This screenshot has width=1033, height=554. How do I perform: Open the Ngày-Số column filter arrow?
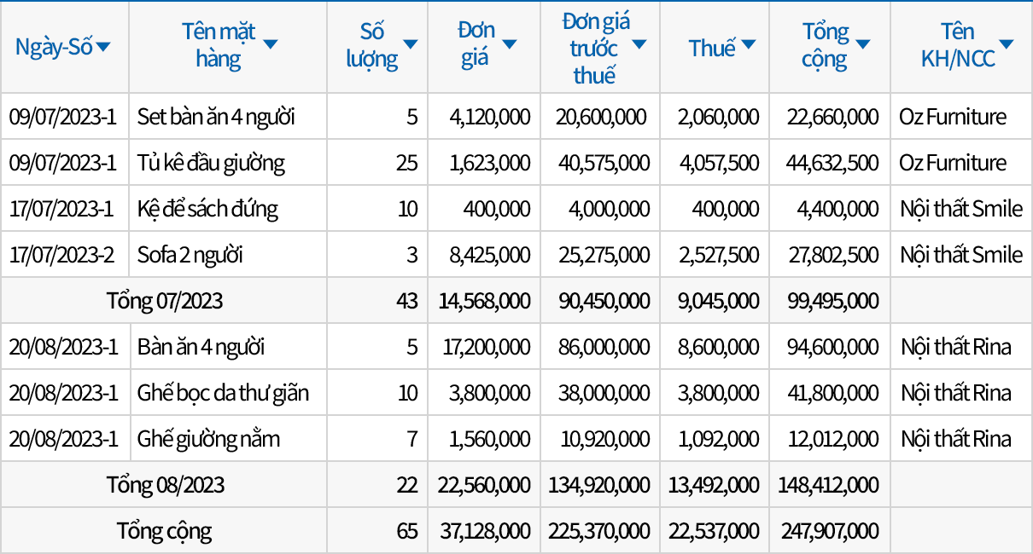tap(103, 47)
